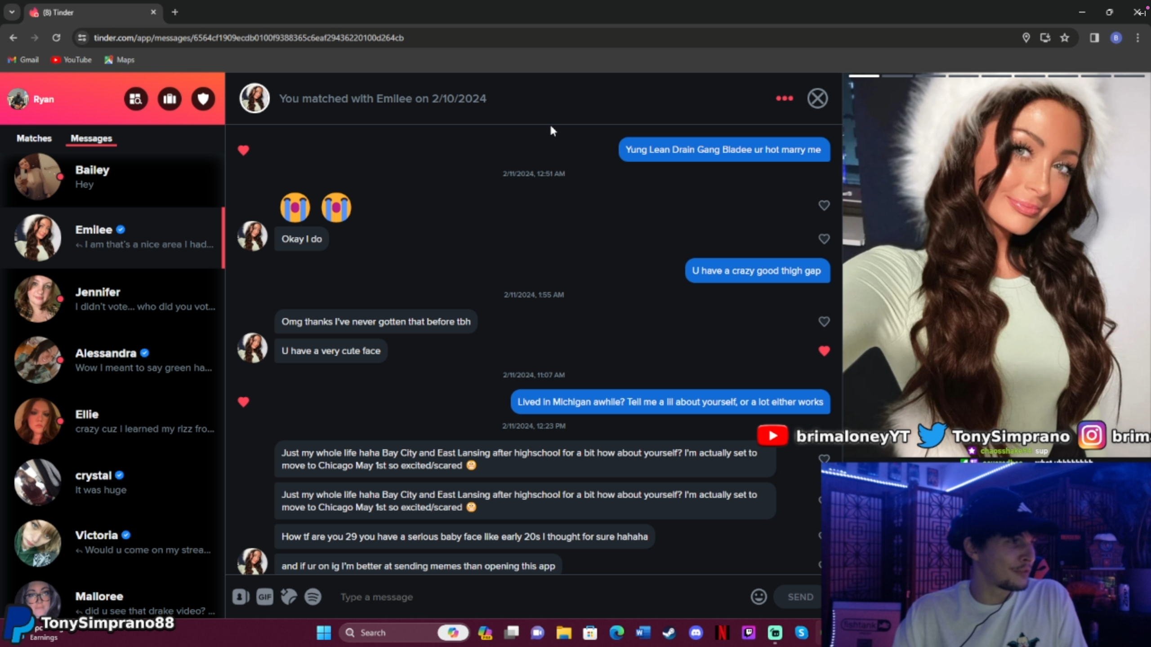Click the second photo progress segment

pyautogui.click(x=897, y=76)
